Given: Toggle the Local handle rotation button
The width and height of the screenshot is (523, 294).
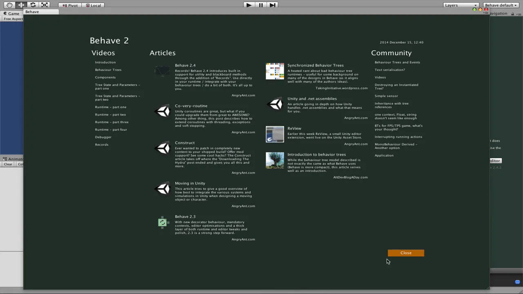Looking at the screenshot, I should pos(93,5).
